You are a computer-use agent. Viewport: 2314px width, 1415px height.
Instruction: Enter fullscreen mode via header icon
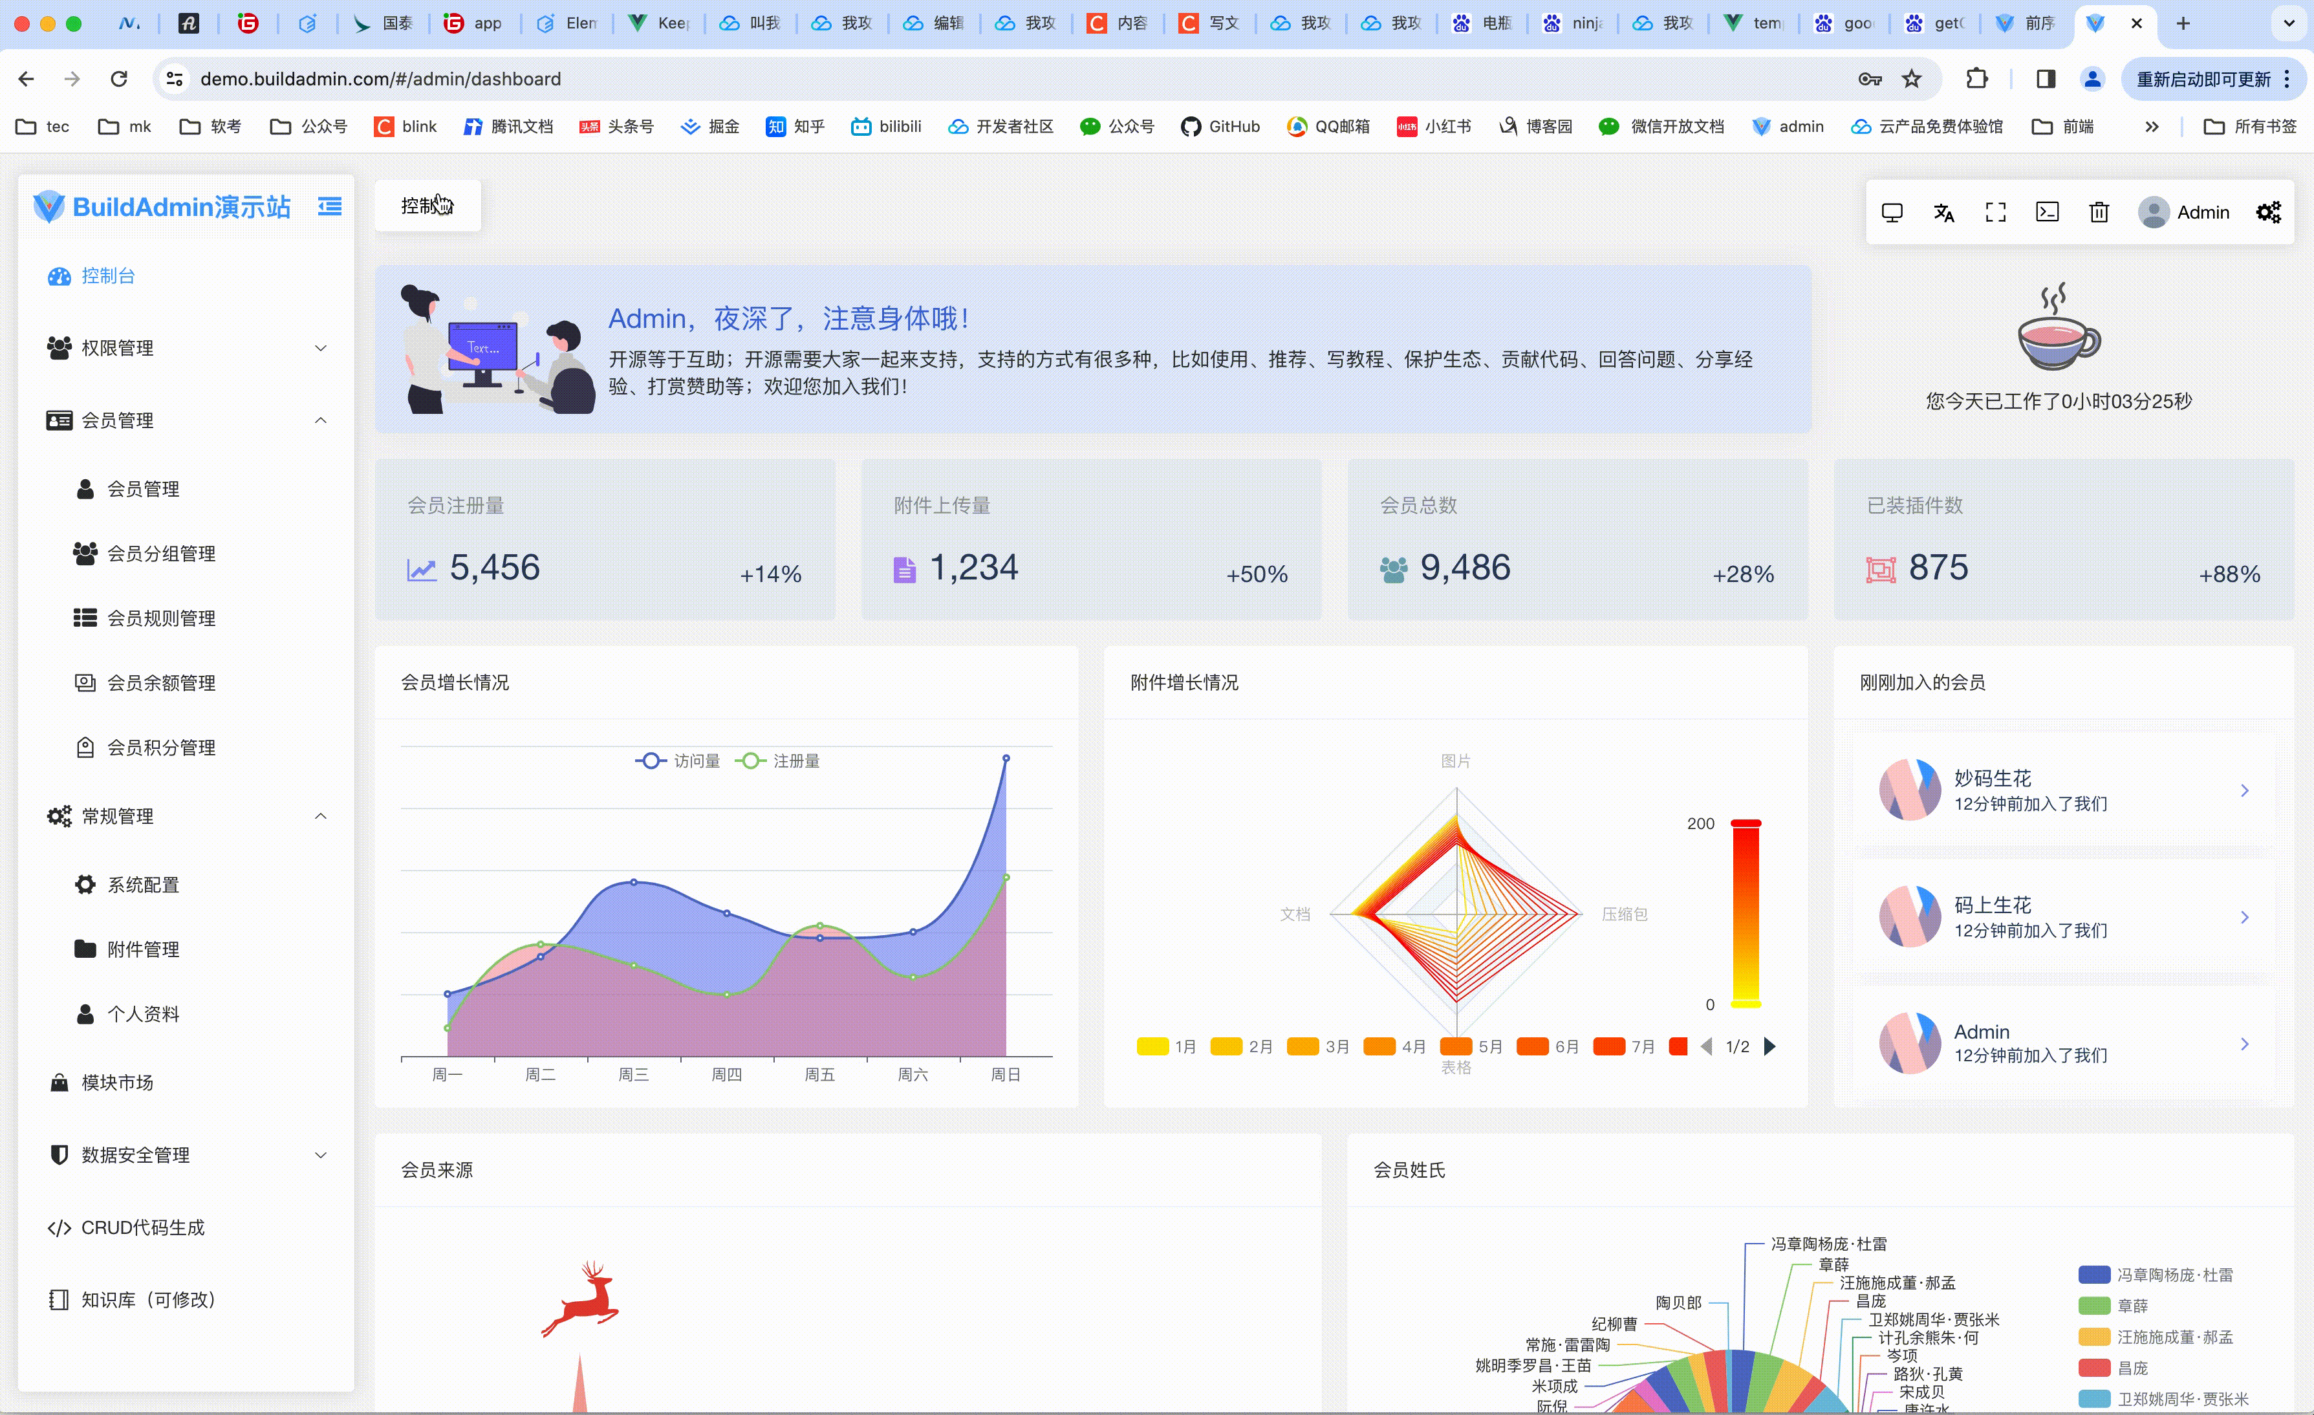[x=1995, y=212]
